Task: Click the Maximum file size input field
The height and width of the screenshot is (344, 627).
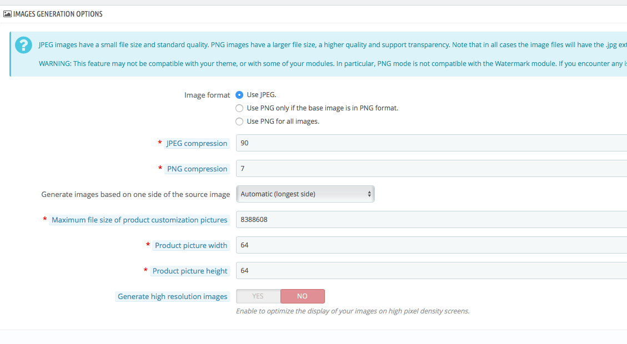Action: (432, 220)
